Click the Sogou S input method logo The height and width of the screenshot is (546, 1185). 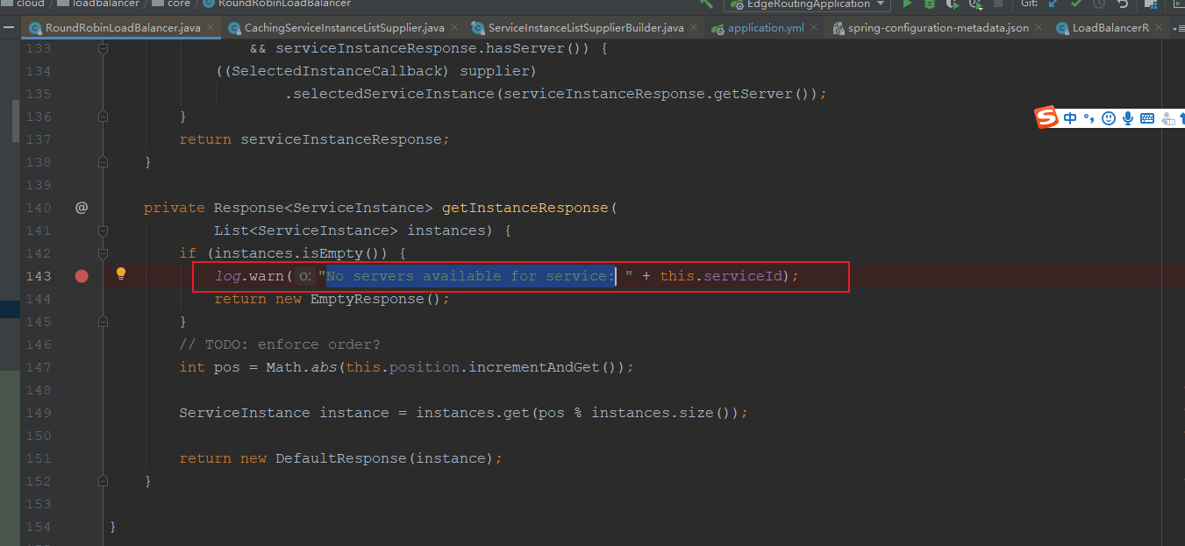click(x=1047, y=118)
